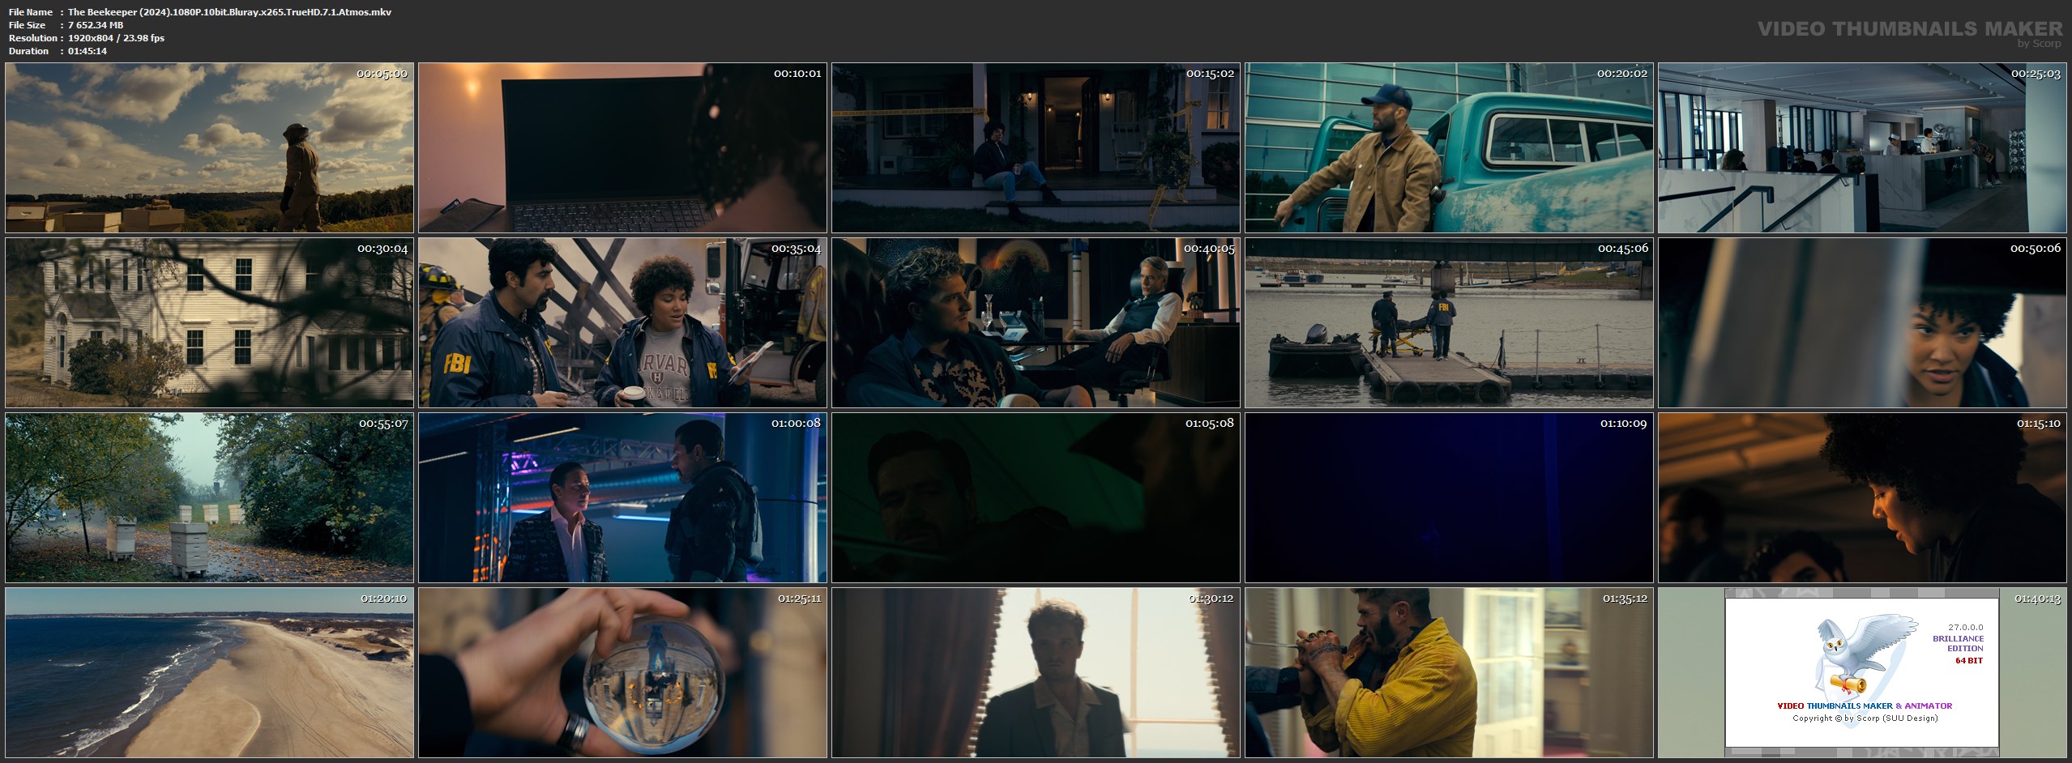This screenshot has height=763, width=2072.
Task: Click the teal pickup truck thumbnail
Action: click(x=1449, y=148)
